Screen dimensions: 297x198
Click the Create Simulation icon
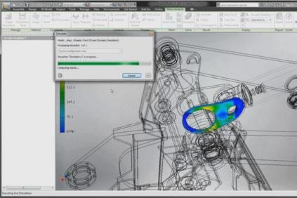[x=9, y=20]
